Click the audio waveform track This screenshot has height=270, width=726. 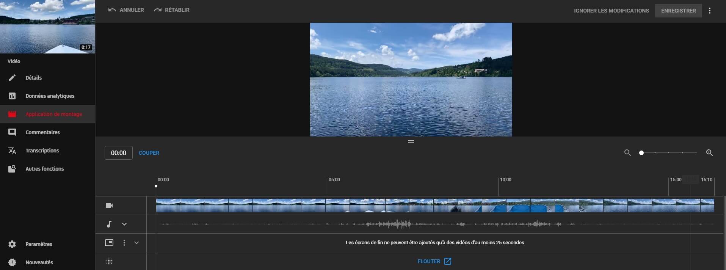tap(435, 224)
